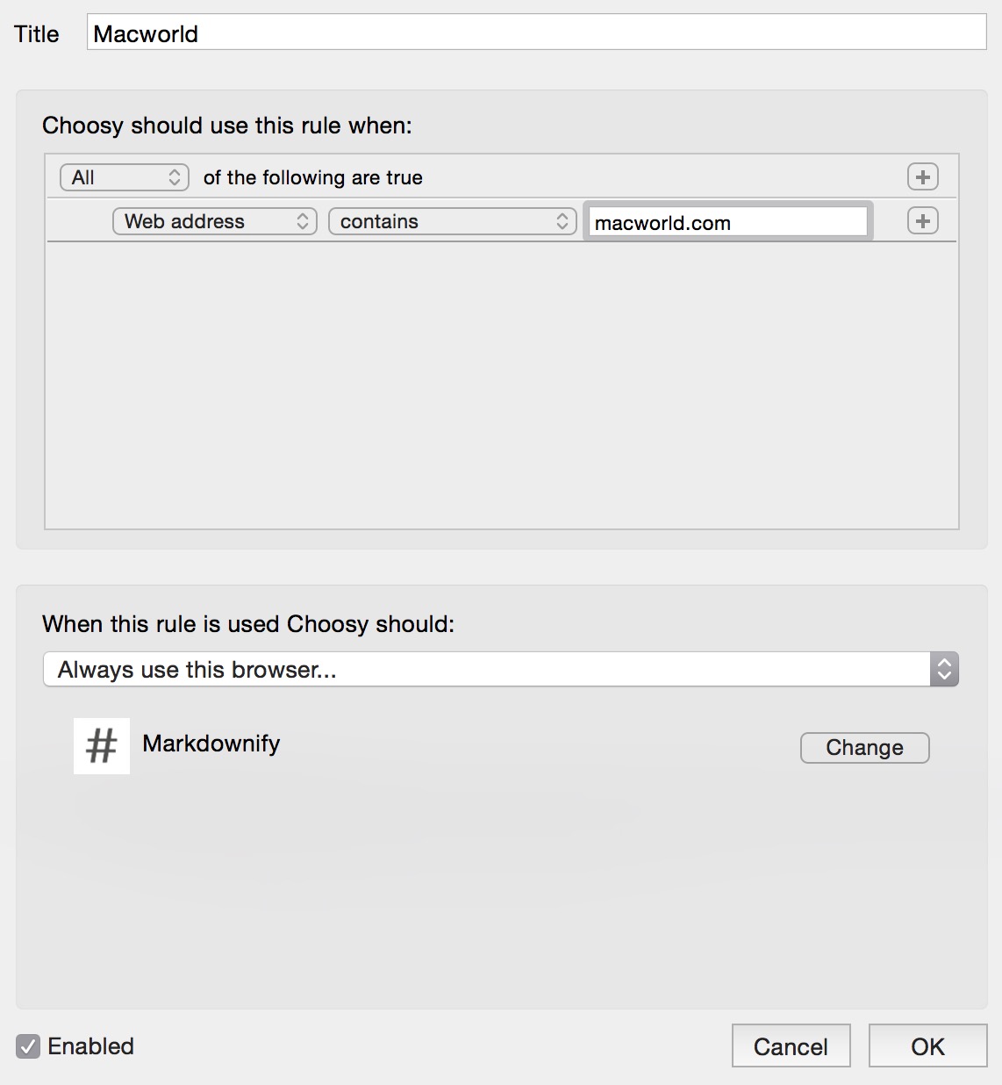This screenshot has height=1085, width=1002.
Task: Toggle the Enabled checkbox
Action: [x=28, y=1046]
